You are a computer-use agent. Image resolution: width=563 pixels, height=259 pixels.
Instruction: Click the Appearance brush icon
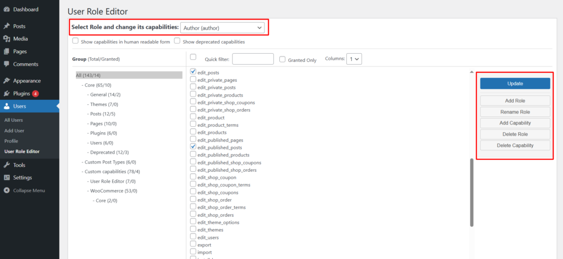tap(7, 81)
